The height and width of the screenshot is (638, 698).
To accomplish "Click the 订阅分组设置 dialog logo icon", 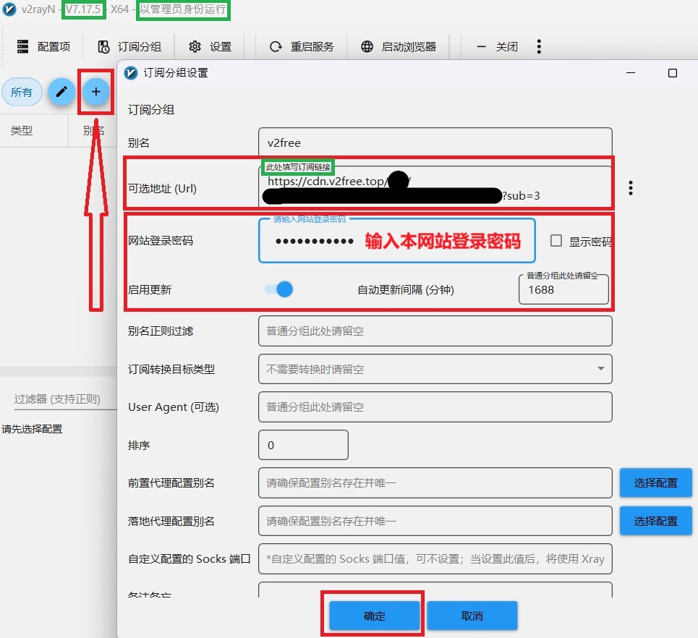I will pyautogui.click(x=131, y=72).
